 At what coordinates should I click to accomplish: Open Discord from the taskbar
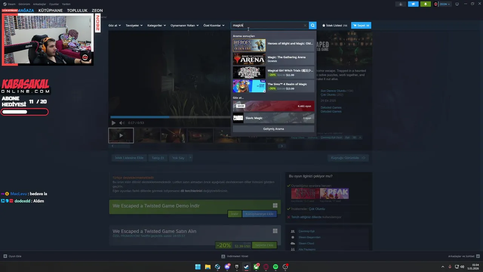227,267
